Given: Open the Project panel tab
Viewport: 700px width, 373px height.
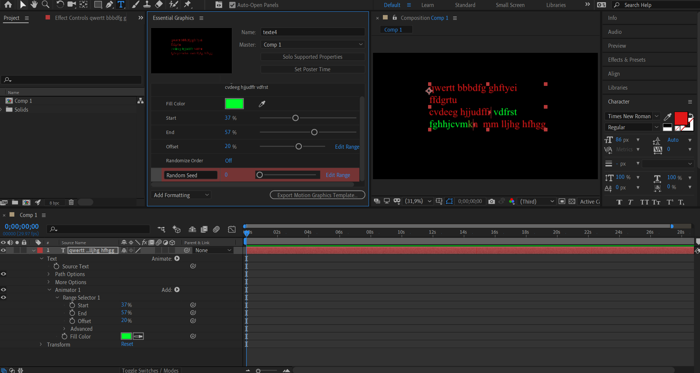Looking at the screenshot, I should [x=11, y=18].
